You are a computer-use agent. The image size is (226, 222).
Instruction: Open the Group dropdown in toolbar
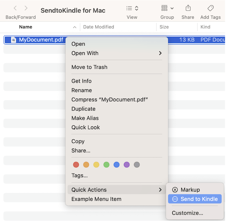167,8
